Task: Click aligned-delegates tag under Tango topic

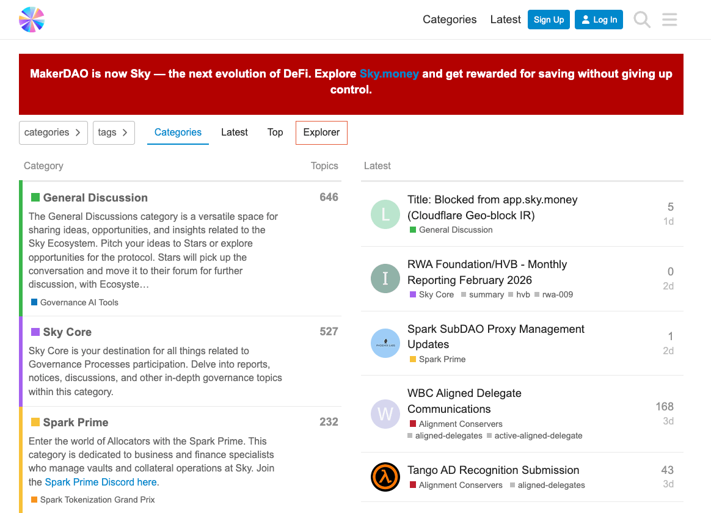Action: [547, 485]
